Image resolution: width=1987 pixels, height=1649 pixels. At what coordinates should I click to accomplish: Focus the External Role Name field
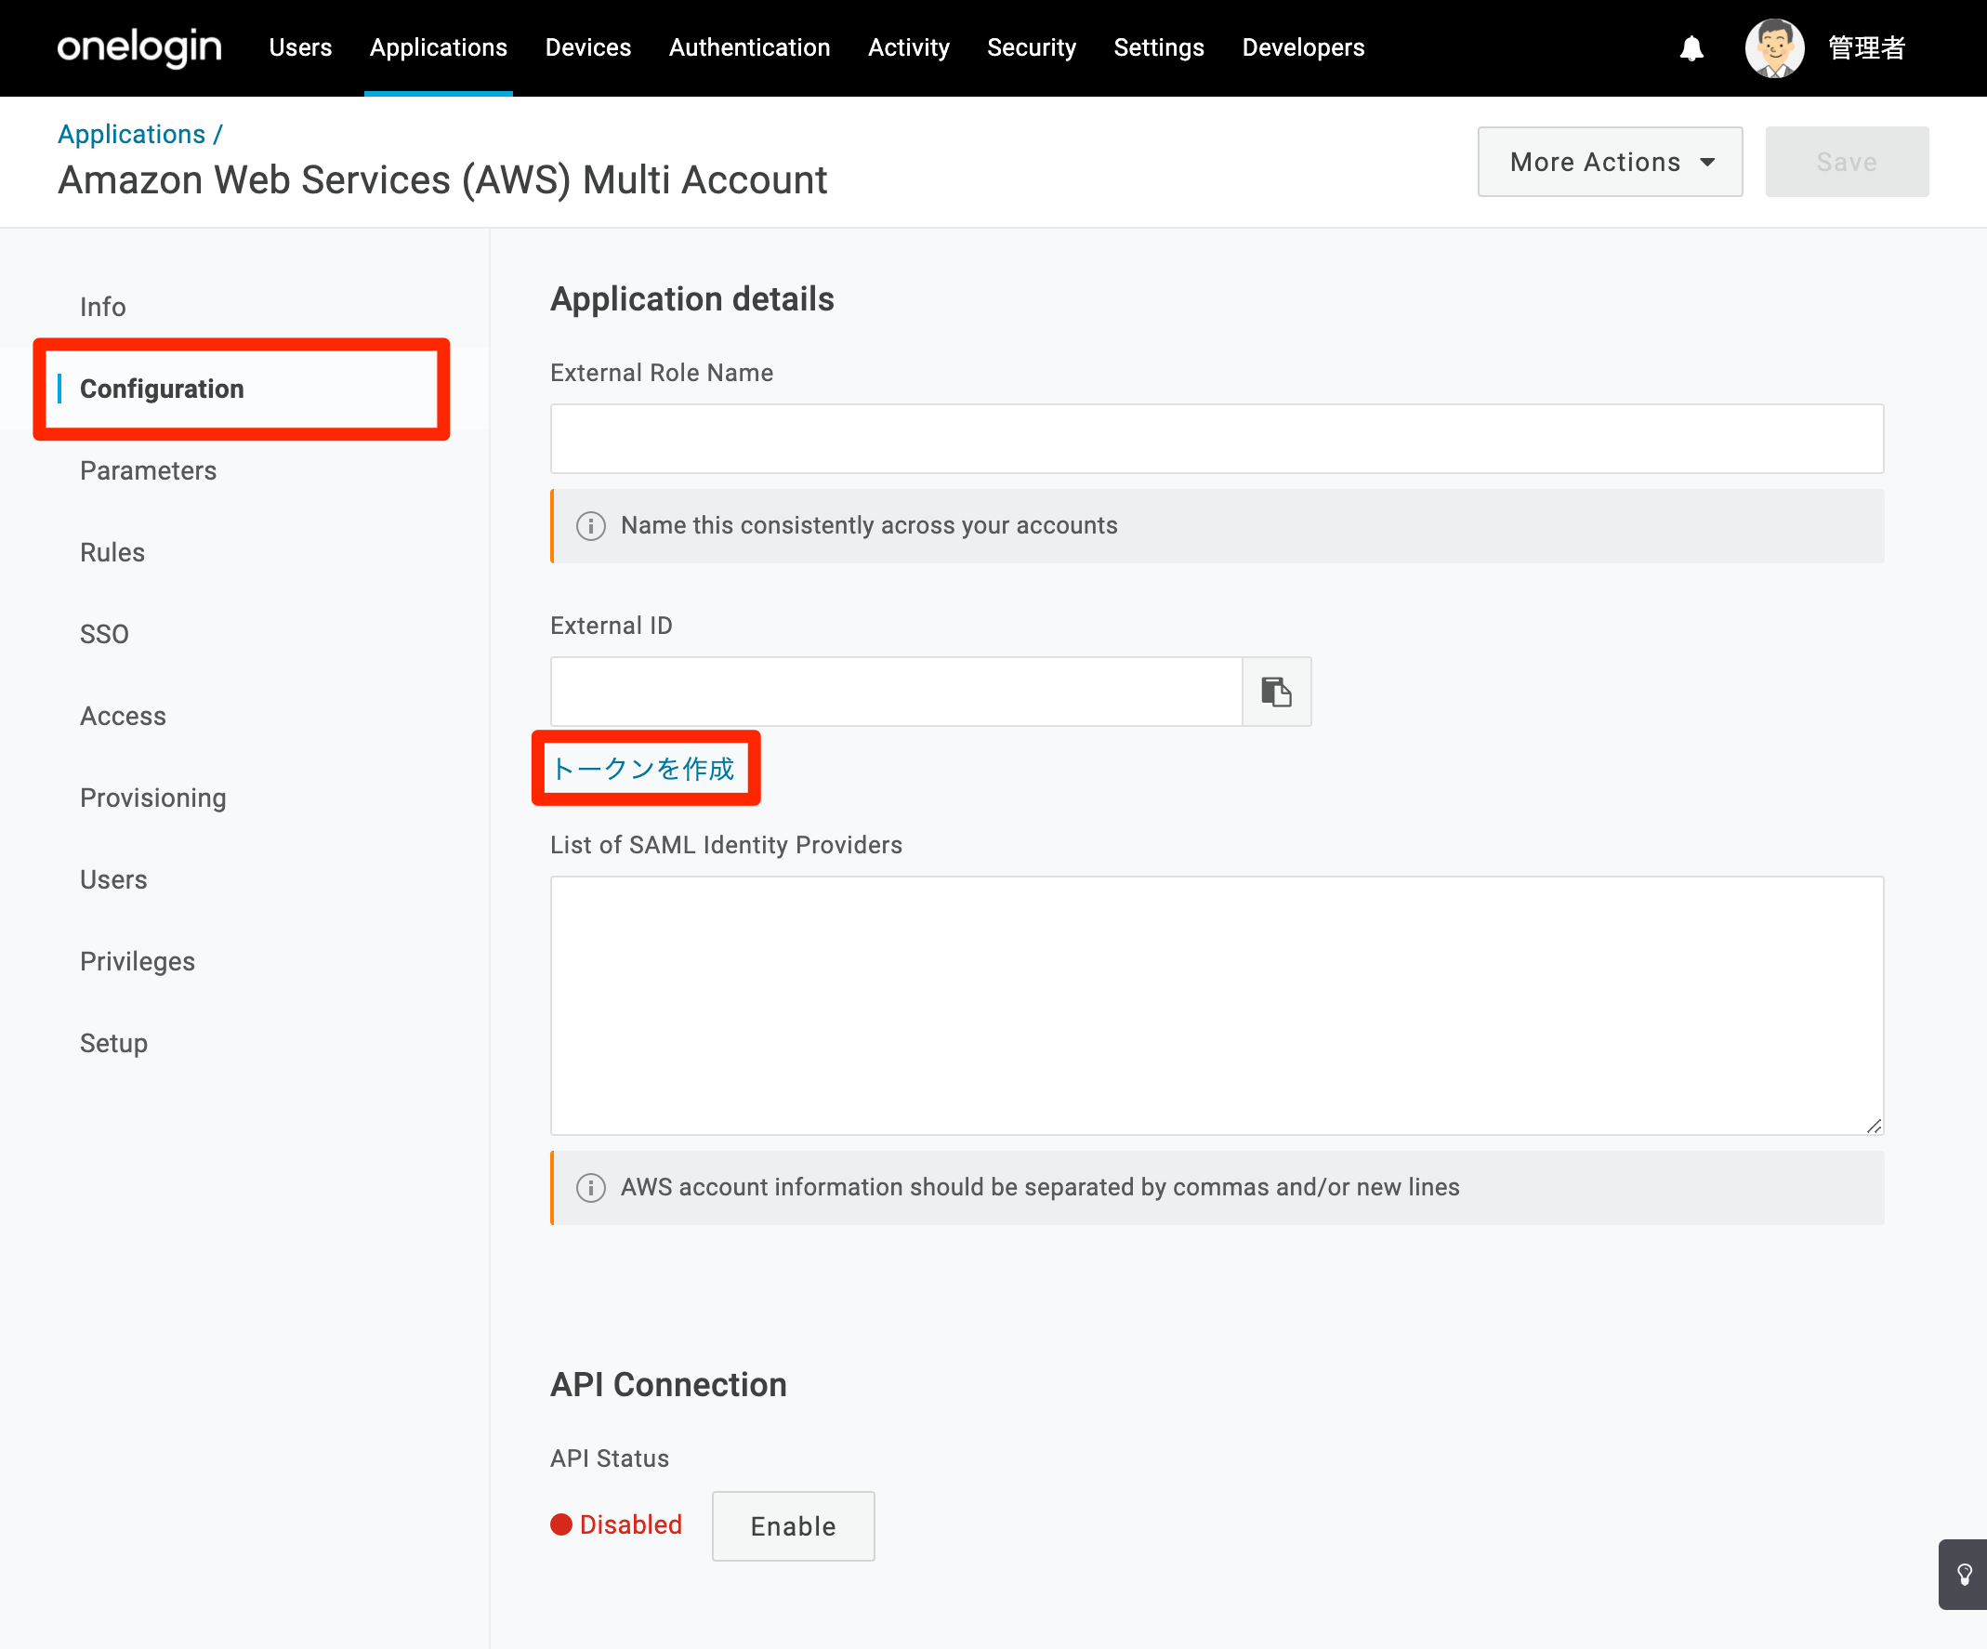[1217, 440]
